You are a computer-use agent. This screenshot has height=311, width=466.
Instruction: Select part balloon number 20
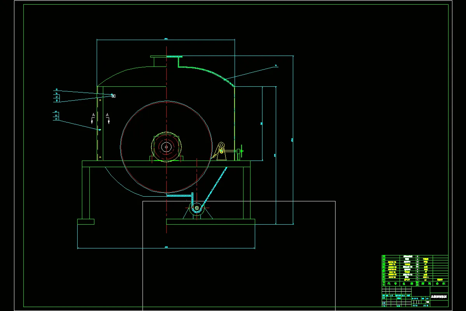coord(56,115)
